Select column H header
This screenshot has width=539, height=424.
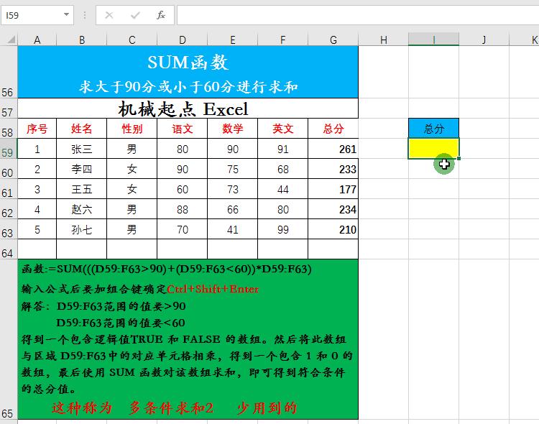[384, 40]
